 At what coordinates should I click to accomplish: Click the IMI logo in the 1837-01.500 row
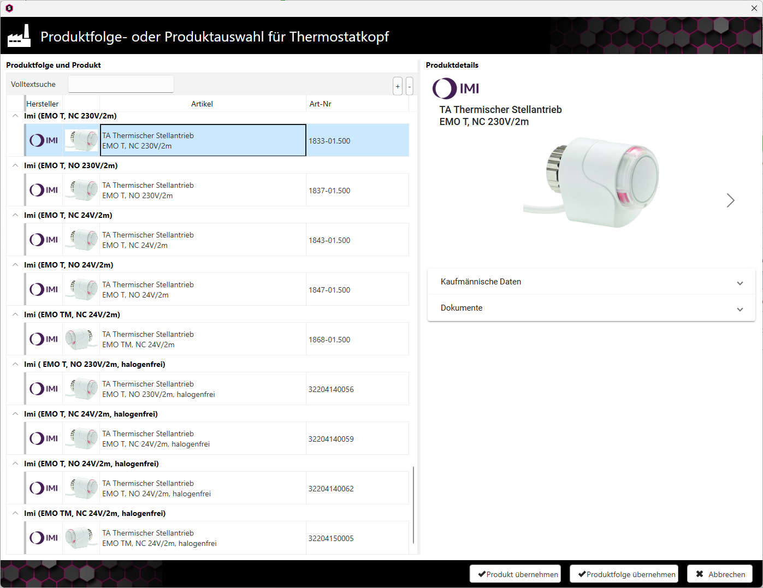44,190
